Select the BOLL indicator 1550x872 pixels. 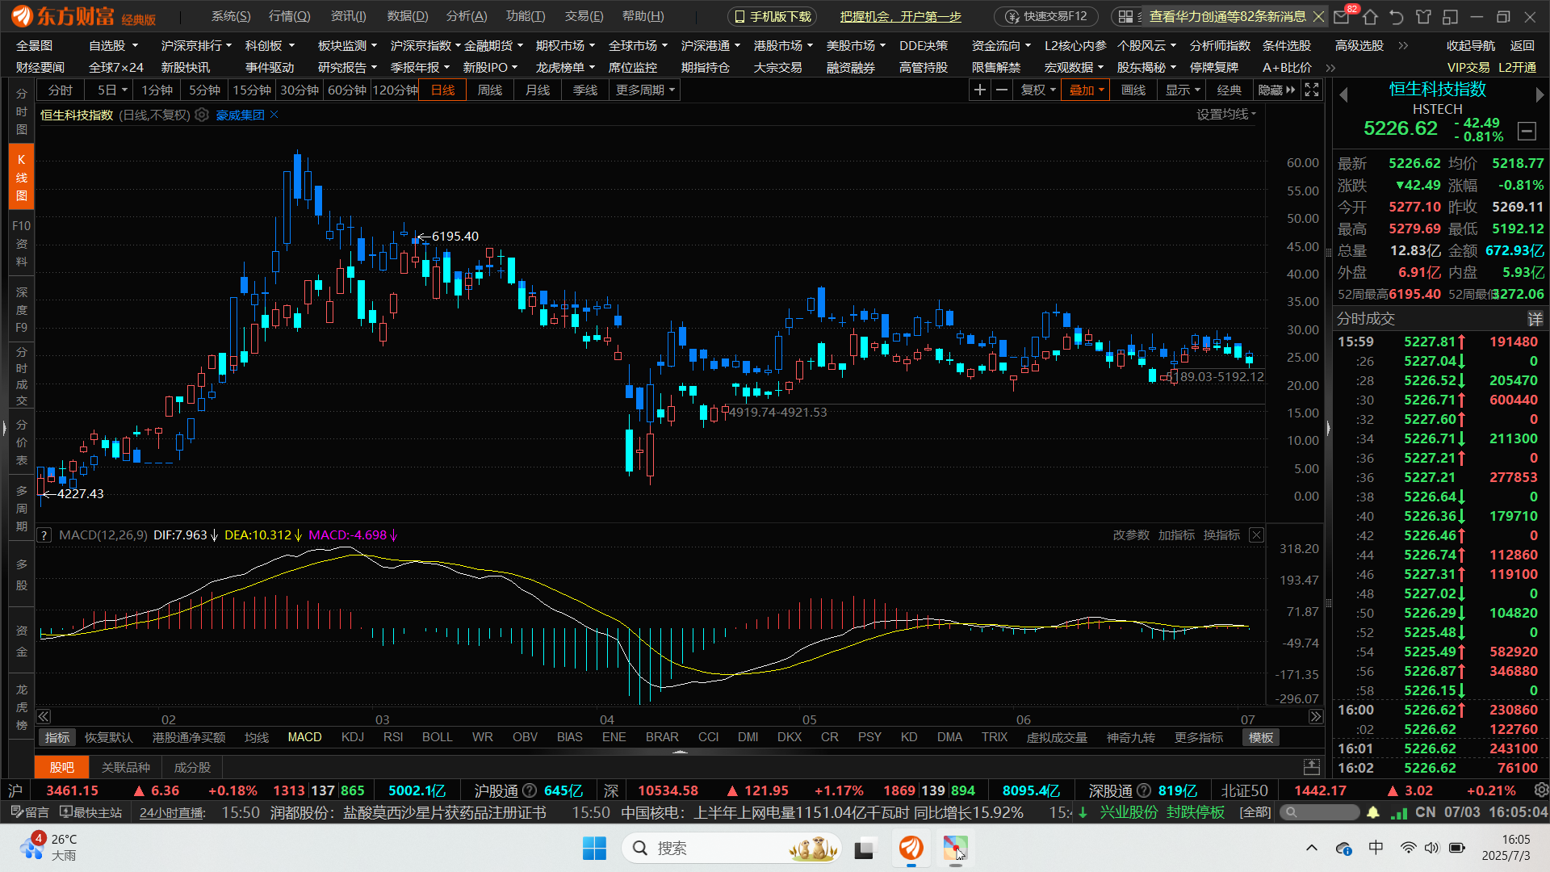437,737
